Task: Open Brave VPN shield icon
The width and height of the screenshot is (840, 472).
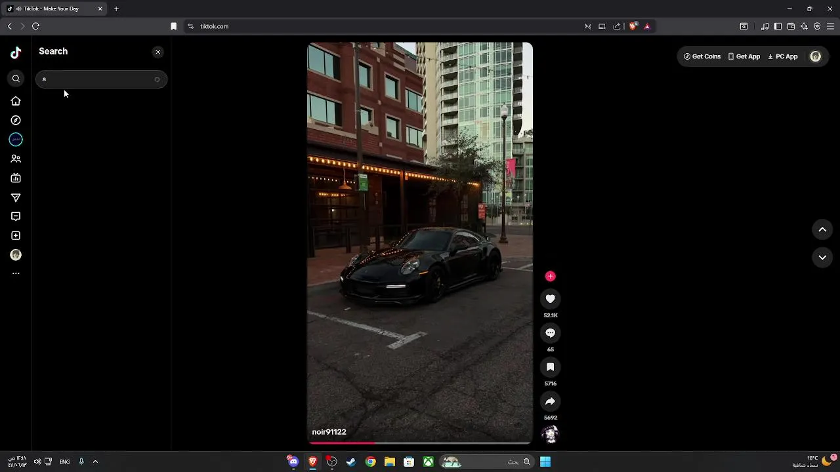Action: click(x=817, y=26)
